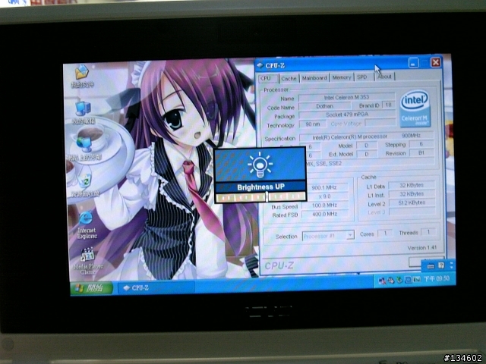
Task: Switch to the CPU tab
Action: (x=267, y=78)
